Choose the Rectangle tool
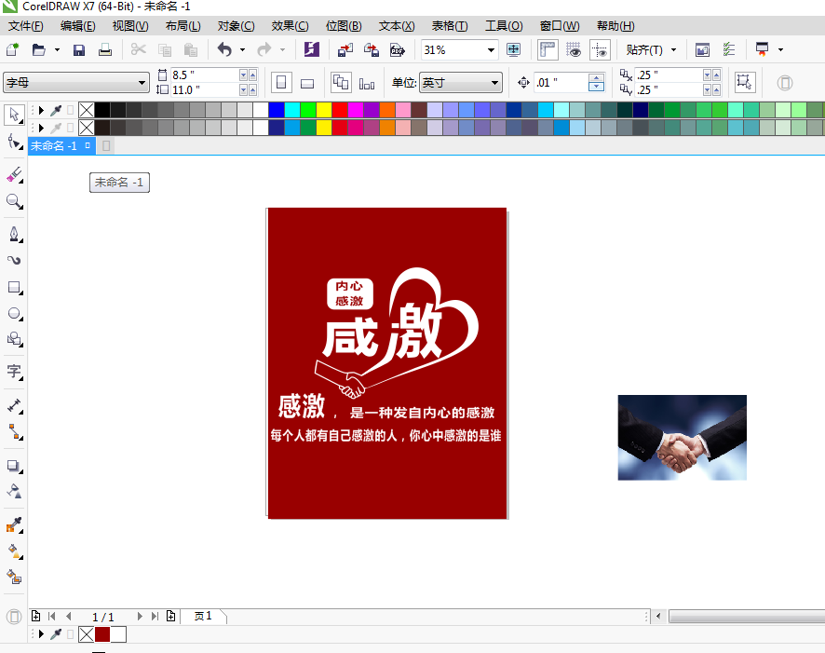The width and height of the screenshot is (825, 653). [14, 288]
